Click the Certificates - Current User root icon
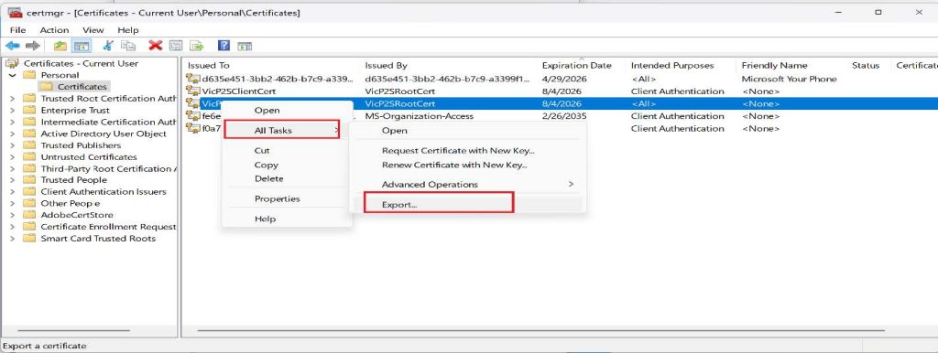Screen dimensions: 938x353 click(x=12, y=63)
